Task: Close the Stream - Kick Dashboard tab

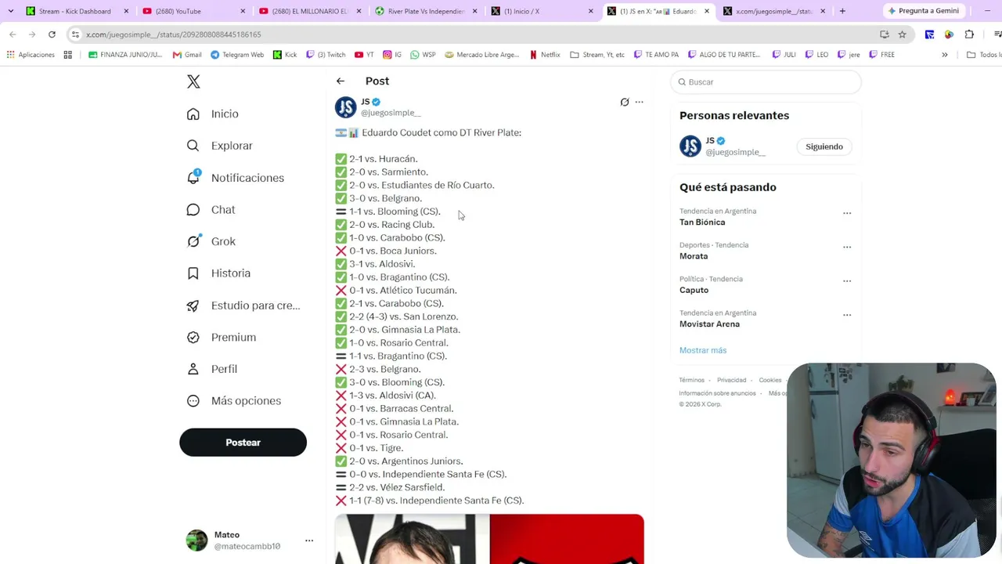Action: click(126, 11)
